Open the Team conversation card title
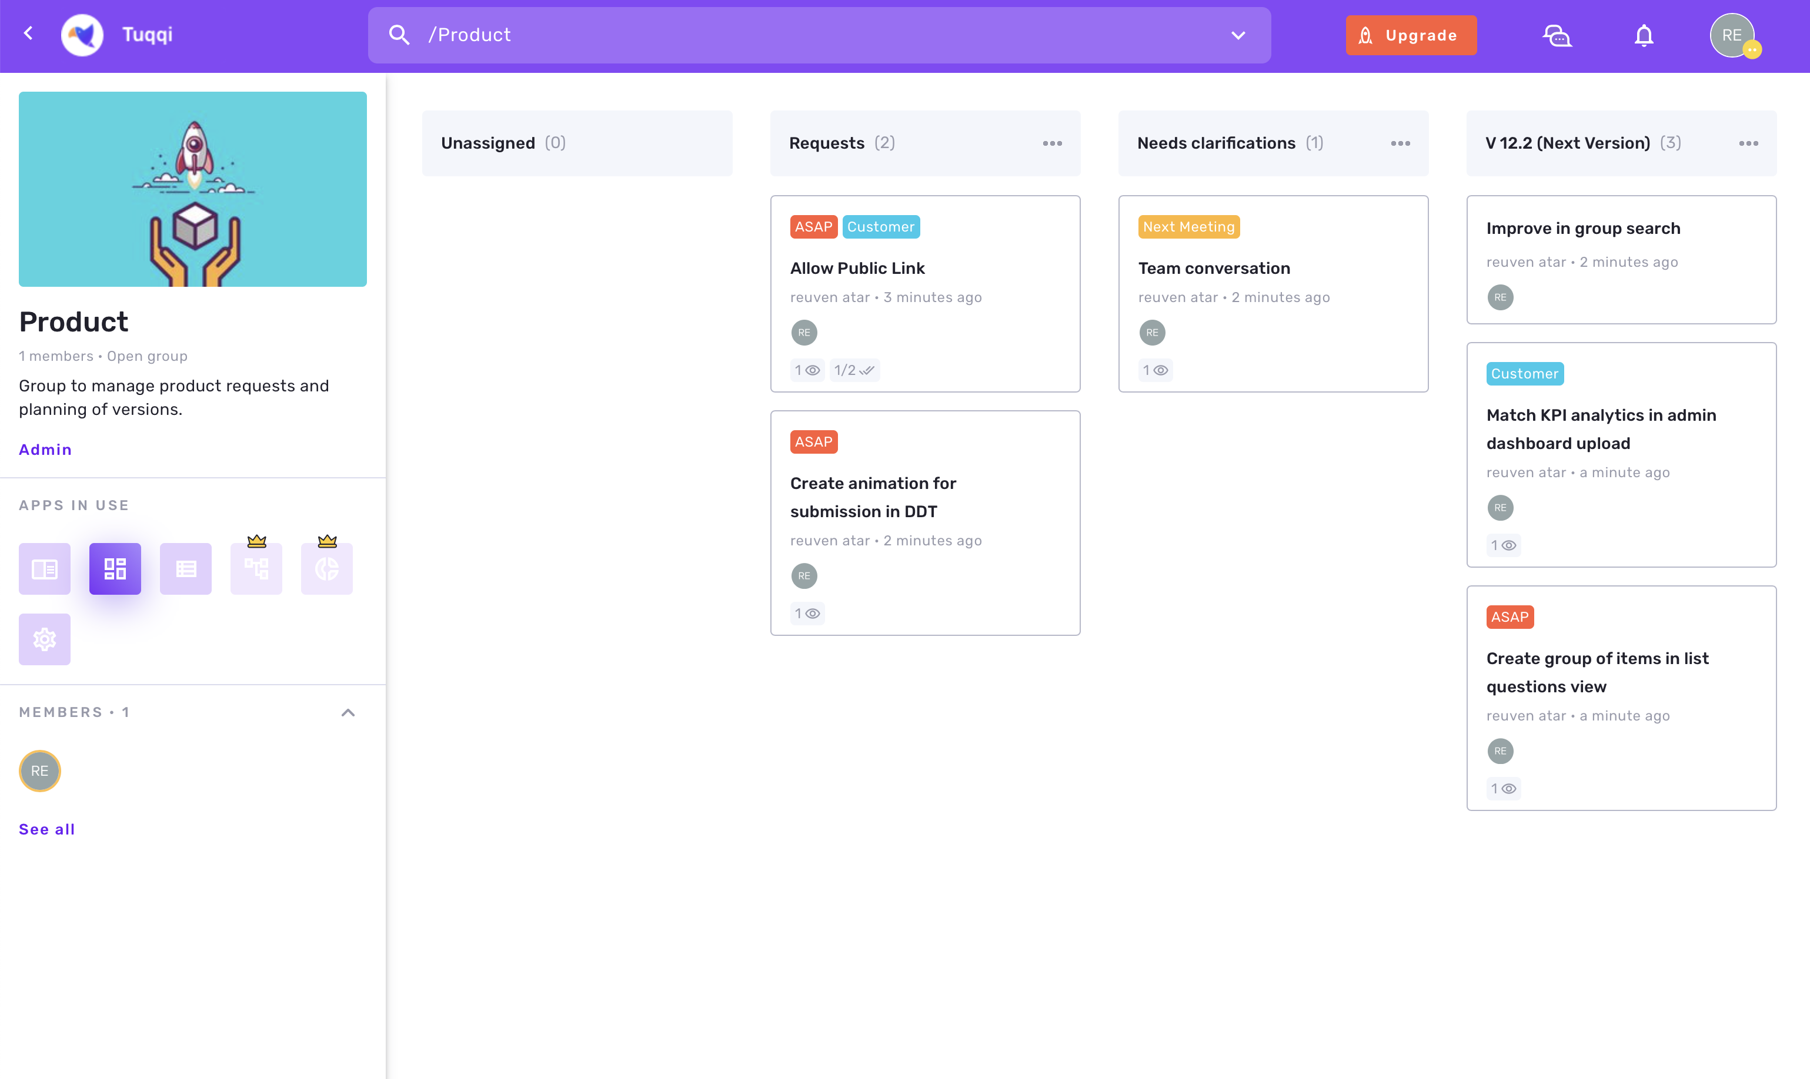The height and width of the screenshot is (1079, 1810). pos(1214,269)
